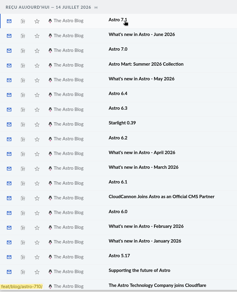Open the What's new in Astro - May 2026 title
Screen dimensions: 237x292
pos(142,79)
